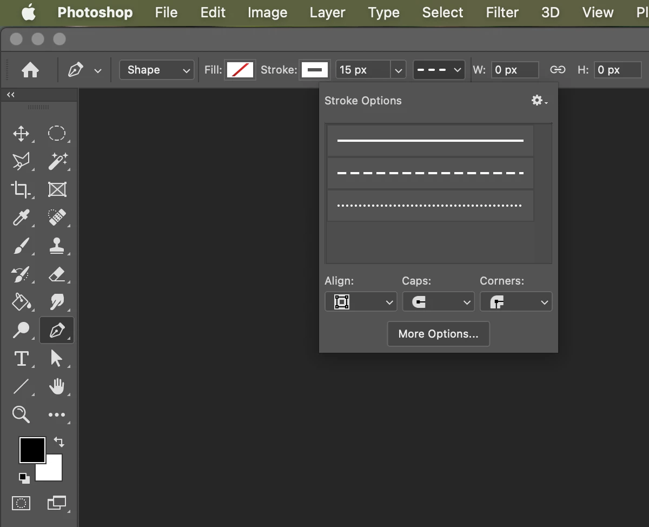The height and width of the screenshot is (527, 649).
Task: Choose the solid line stroke preset
Action: click(x=431, y=141)
